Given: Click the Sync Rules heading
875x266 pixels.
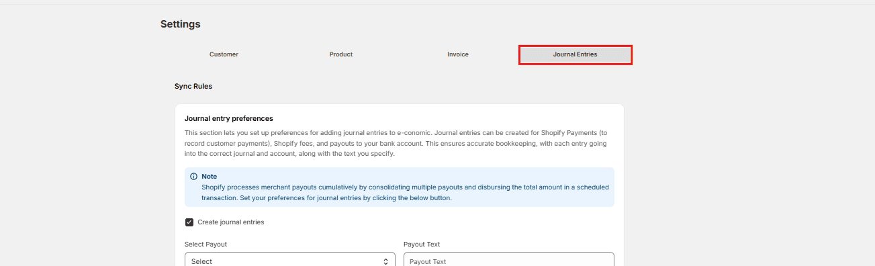Looking at the screenshot, I should [193, 87].
